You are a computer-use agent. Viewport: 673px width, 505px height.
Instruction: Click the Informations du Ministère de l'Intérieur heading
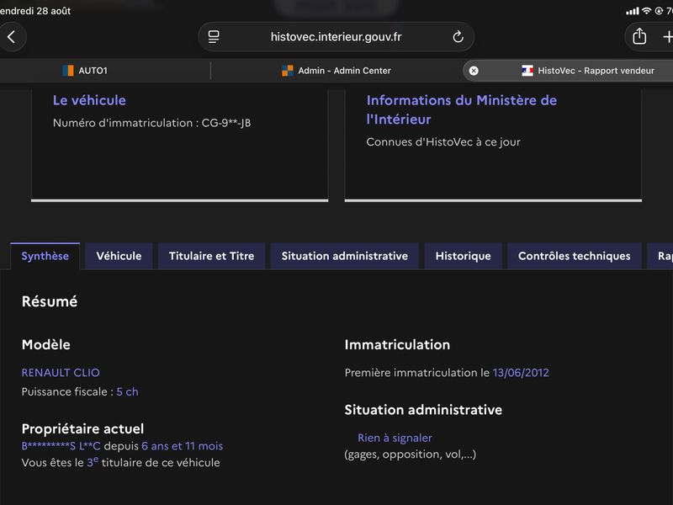coord(461,110)
